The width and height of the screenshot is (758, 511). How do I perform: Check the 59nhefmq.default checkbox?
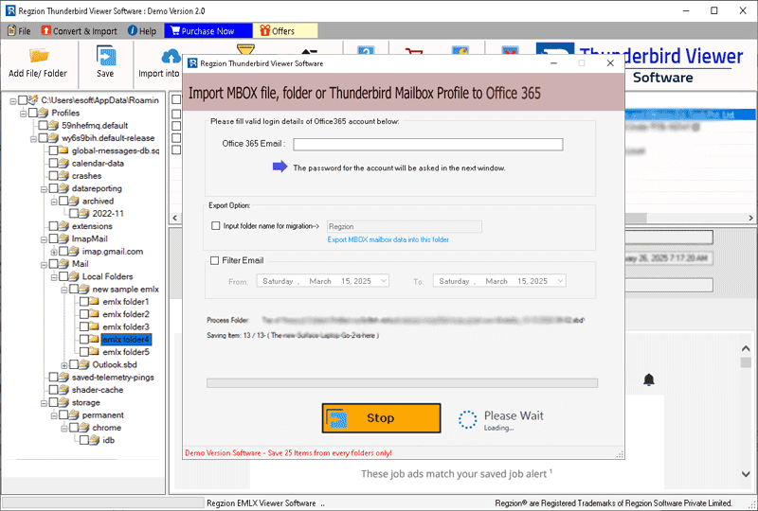[x=43, y=125]
